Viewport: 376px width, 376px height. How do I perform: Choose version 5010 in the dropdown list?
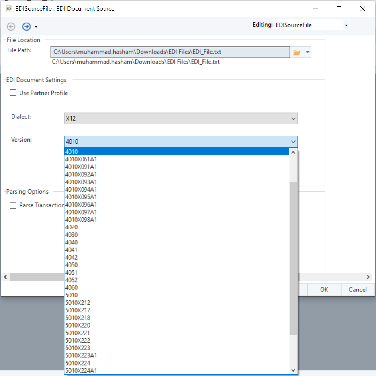(72, 295)
